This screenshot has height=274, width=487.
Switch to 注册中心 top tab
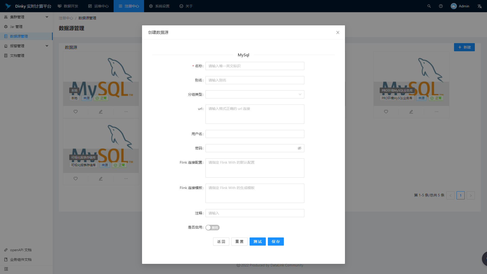(x=129, y=6)
